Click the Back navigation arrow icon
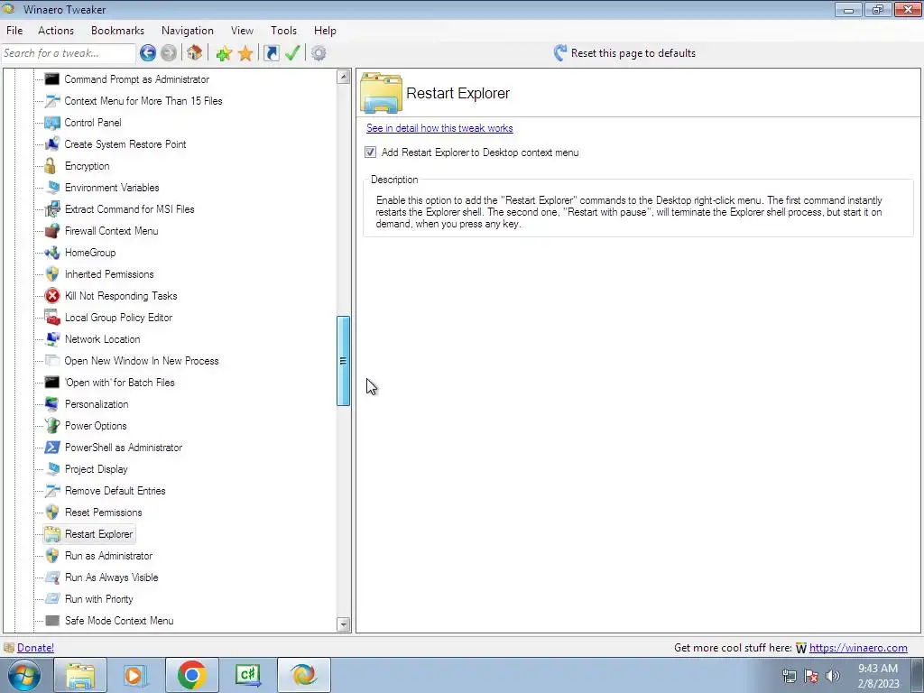 pyautogui.click(x=148, y=53)
